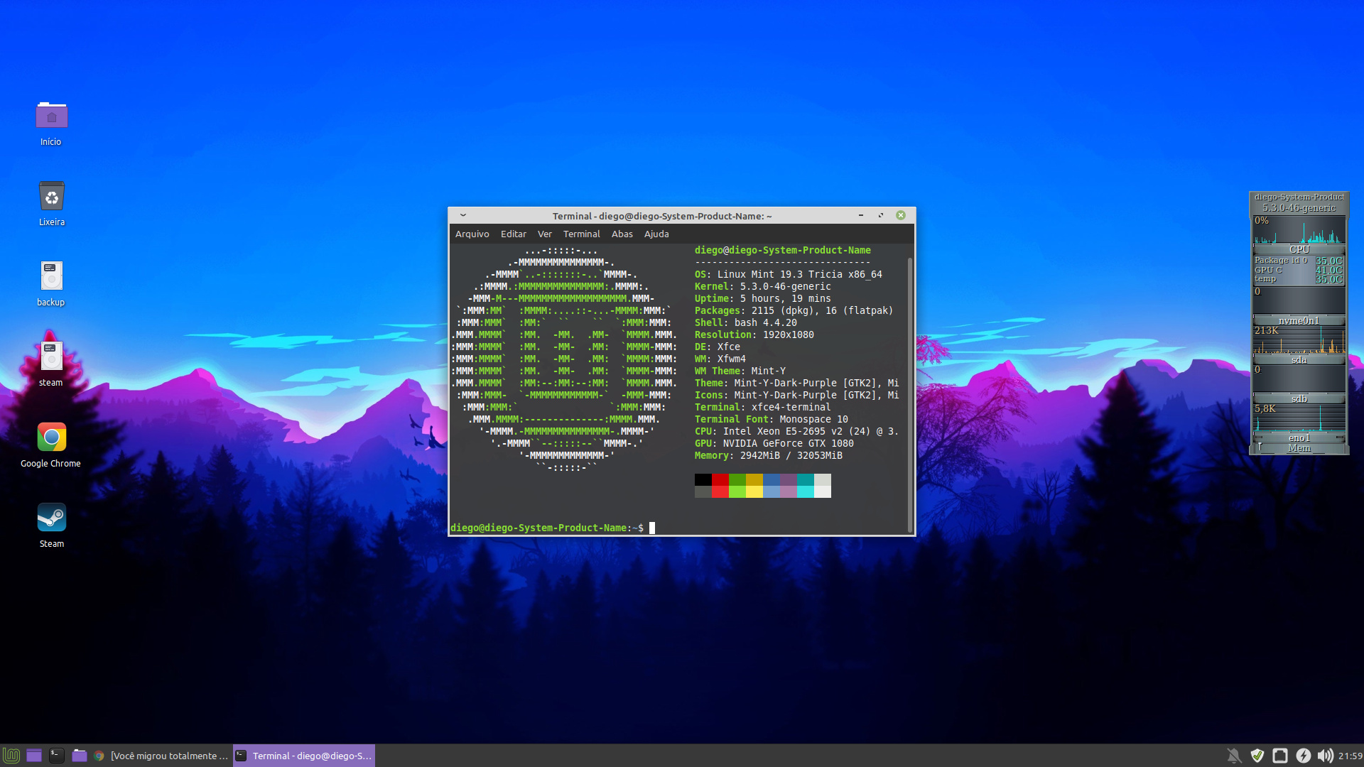
Task: Click the red color block in neofetch
Action: point(720,480)
